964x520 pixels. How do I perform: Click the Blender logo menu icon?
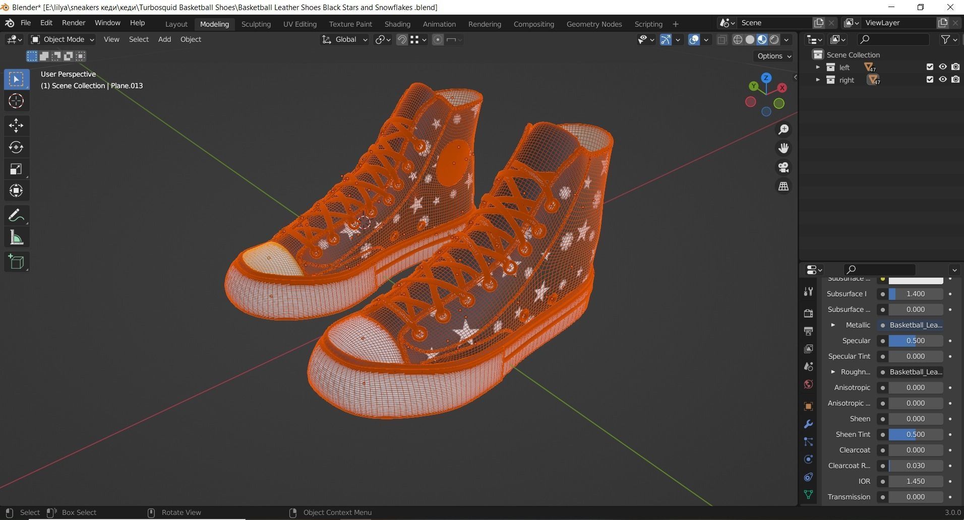[9, 23]
